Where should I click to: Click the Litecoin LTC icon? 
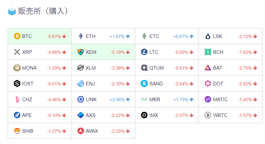[144, 52]
